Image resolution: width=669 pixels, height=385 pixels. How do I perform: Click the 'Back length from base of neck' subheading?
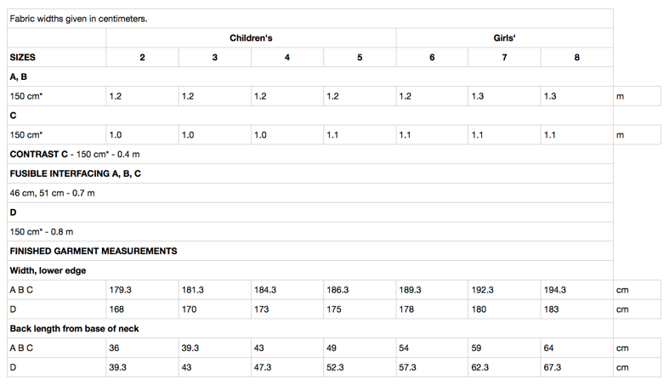tap(75, 329)
